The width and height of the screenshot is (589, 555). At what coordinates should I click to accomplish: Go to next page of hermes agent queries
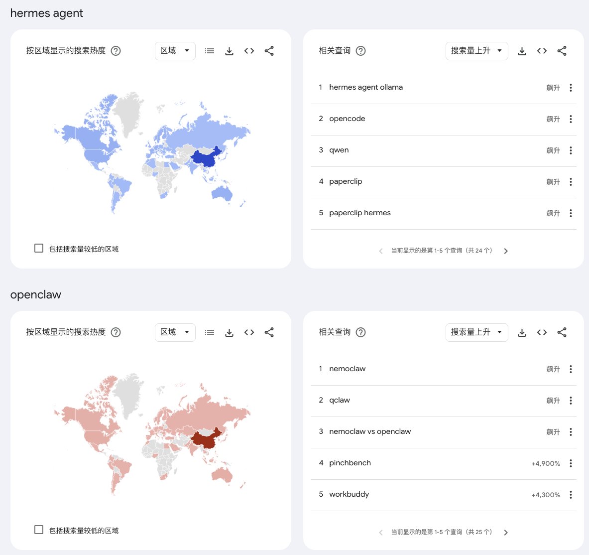tap(506, 251)
